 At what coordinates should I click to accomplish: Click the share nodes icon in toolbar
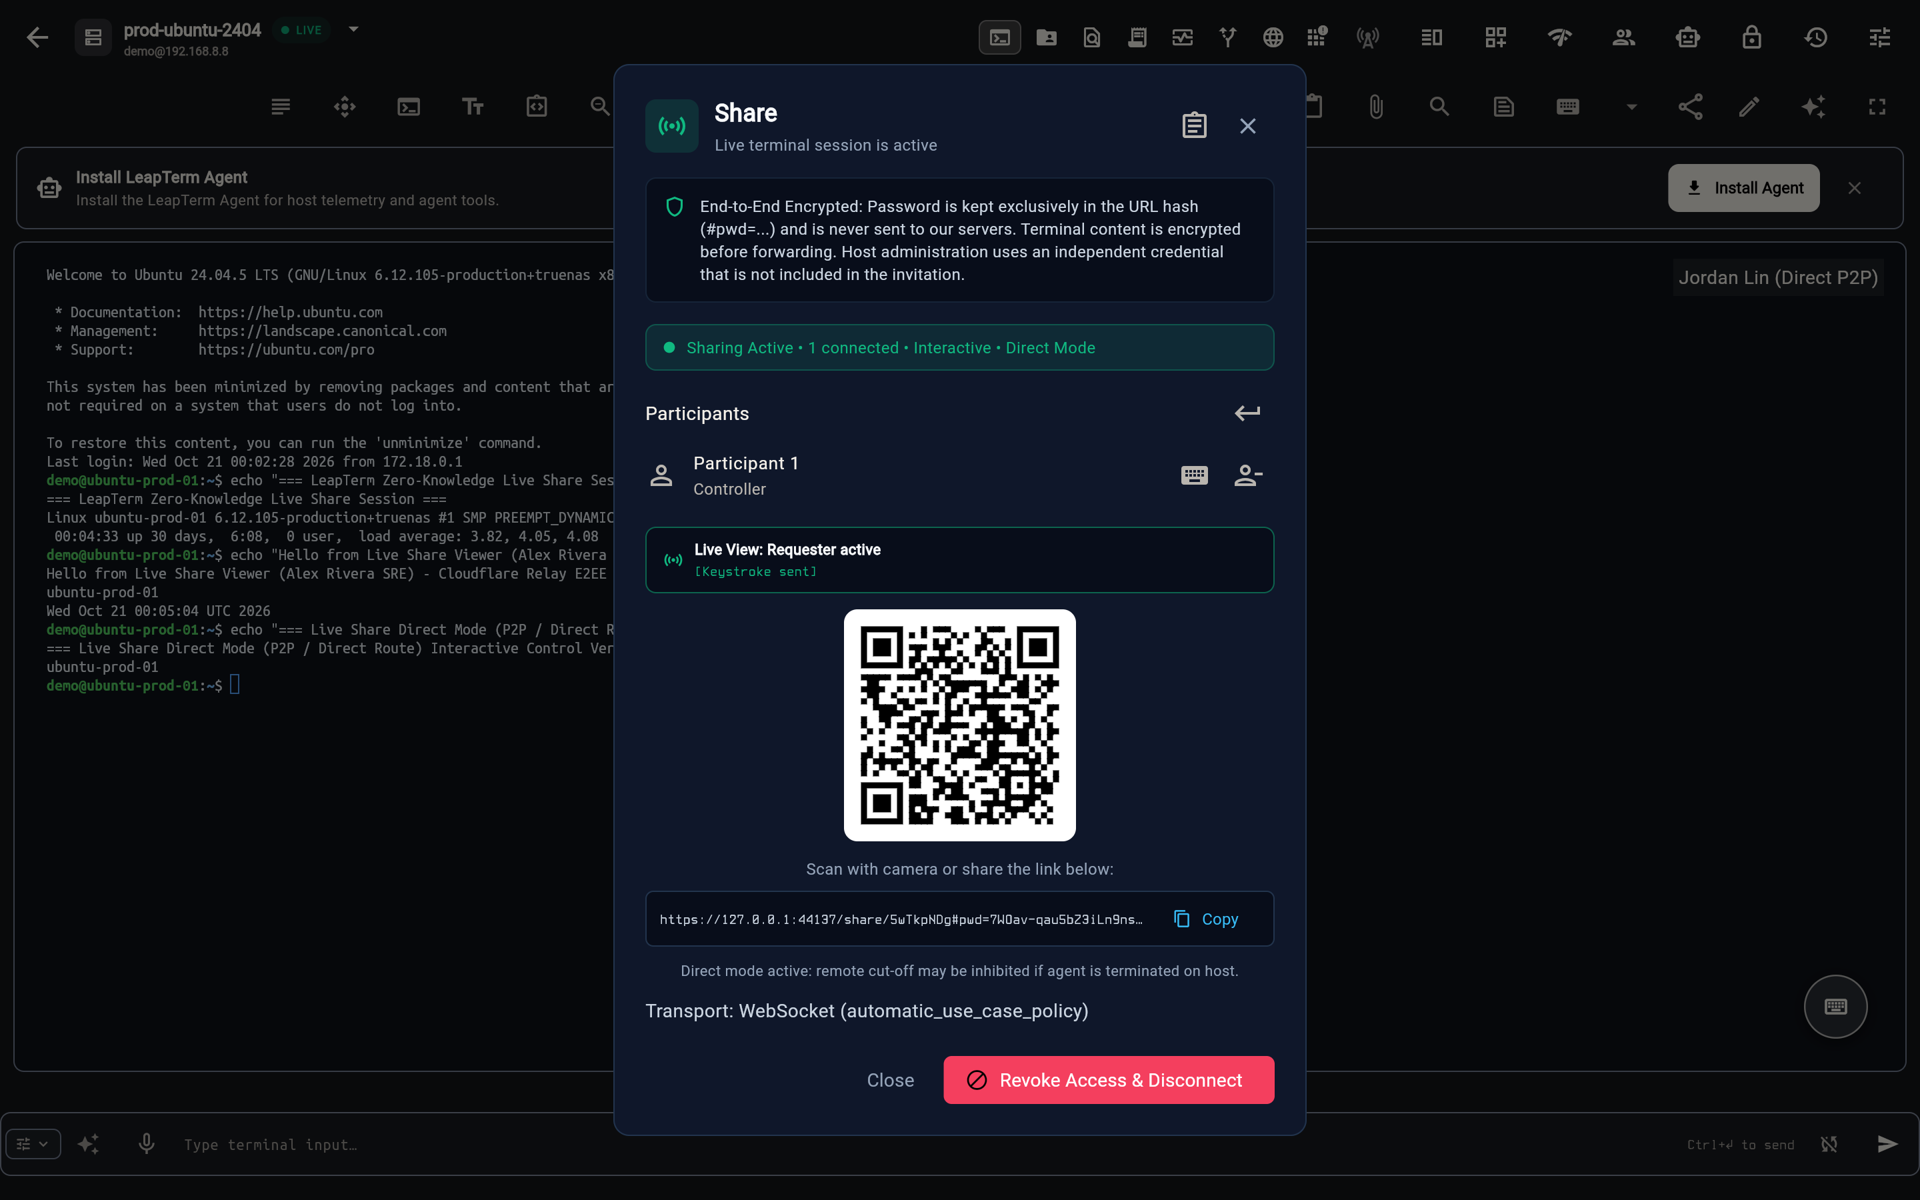coord(1690,107)
